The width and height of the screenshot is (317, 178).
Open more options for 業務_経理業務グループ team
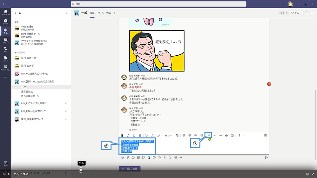pos(66,119)
